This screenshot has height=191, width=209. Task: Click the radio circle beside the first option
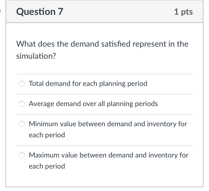coord(21,84)
